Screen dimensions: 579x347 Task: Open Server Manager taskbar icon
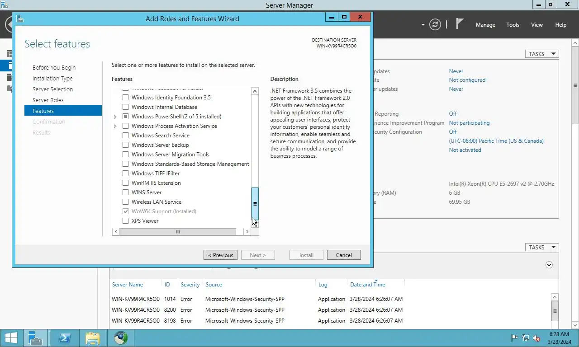coord(35,338)
